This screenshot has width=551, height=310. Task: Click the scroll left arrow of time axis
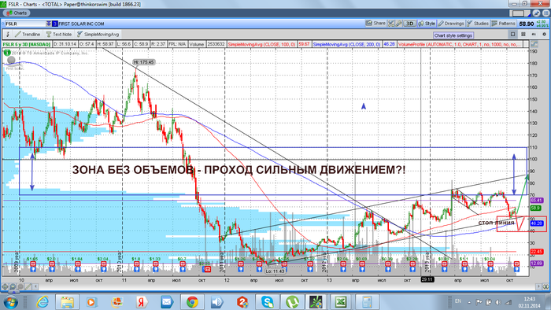pos(36,286)
